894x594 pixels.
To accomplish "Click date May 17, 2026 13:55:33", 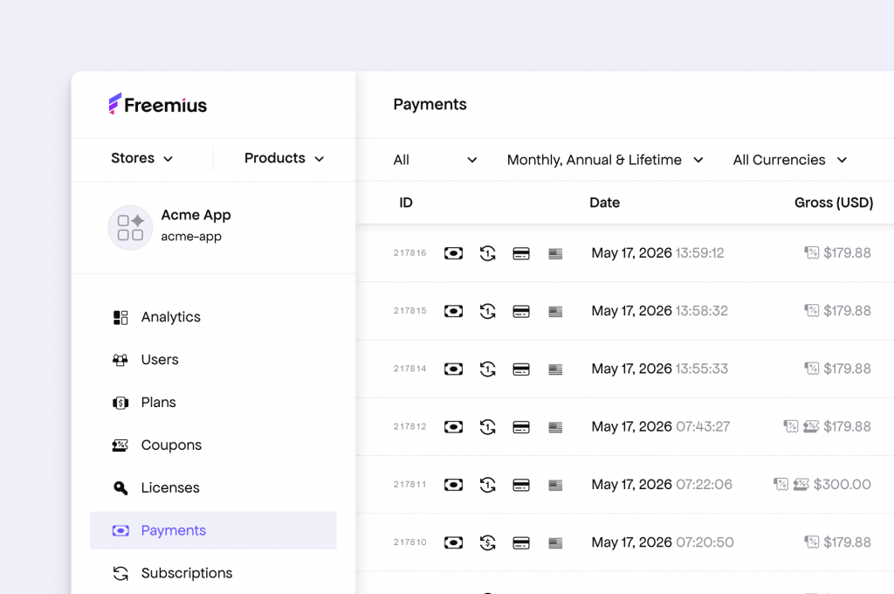I will click(659, 369).
